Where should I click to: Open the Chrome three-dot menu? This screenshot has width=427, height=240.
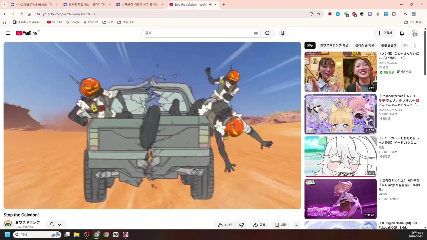(x=422, y=14)
